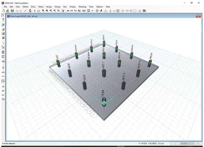Click the 1724 load column on slab
This screenshot has width=204, height=147.
coord(104,102)
